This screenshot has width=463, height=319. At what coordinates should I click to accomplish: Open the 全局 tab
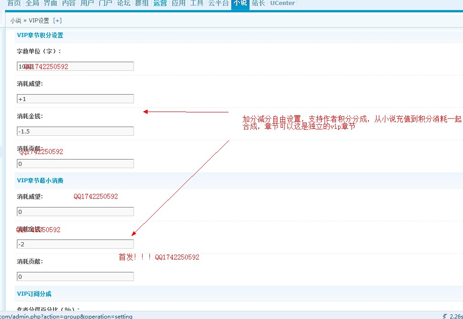point(32,3)
